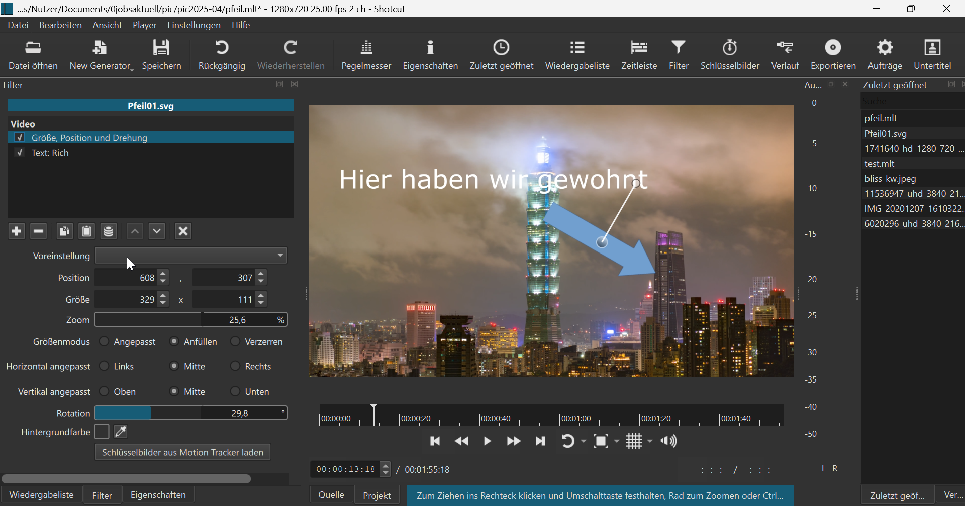Open Pegelmesser audio meter from toolbar
This screenshot has height=506, width=965.
[366, 55]
